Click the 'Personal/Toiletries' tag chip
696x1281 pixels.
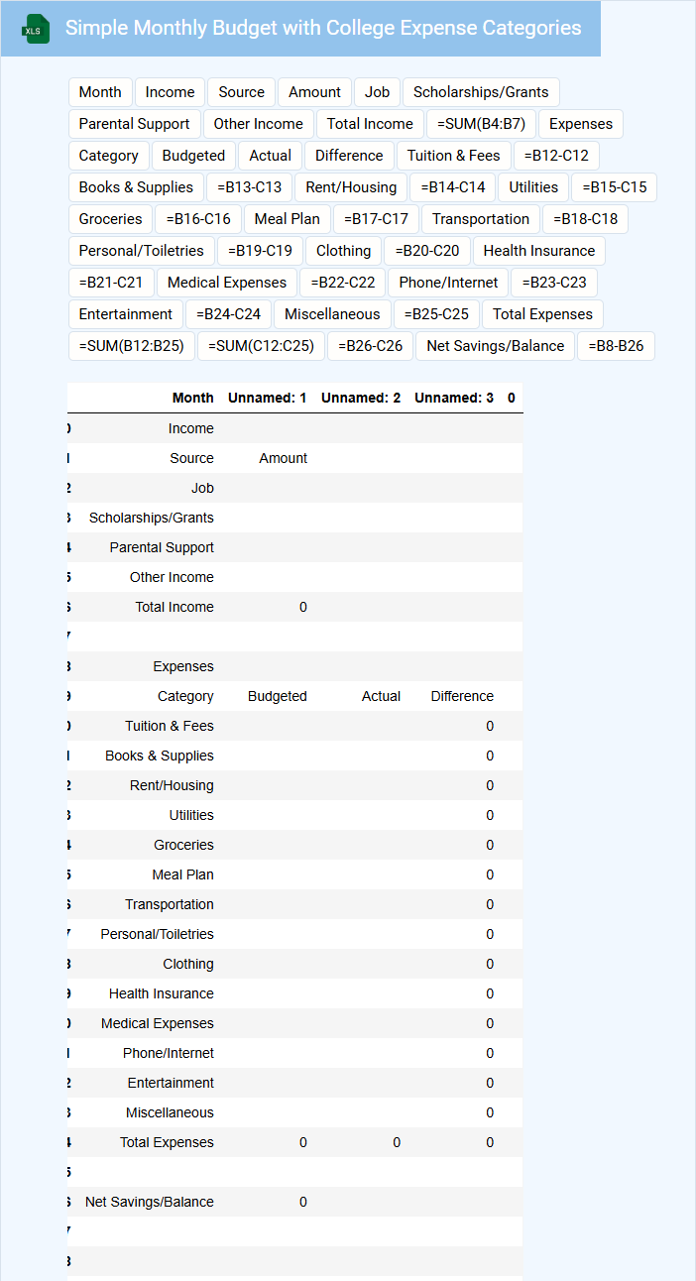point(141,251)
